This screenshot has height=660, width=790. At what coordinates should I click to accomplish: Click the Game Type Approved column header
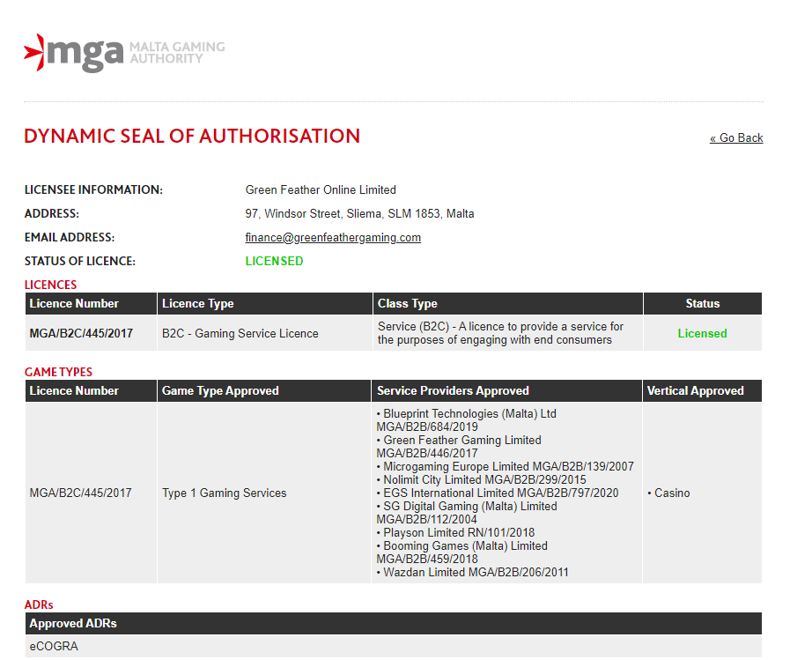click(264, 390)
